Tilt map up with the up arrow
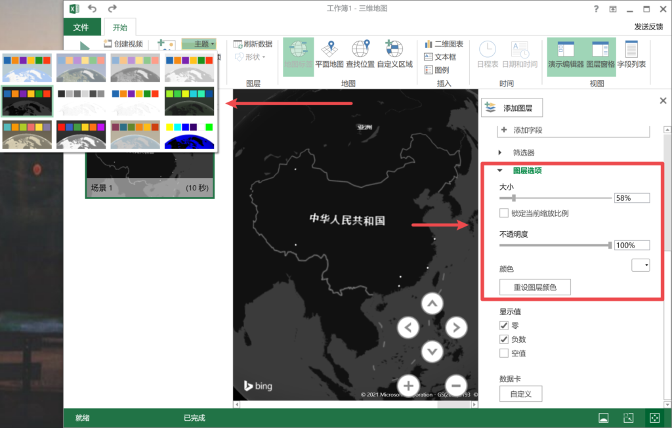Viewport: 672px width, 428px height. tap(432, 304)
